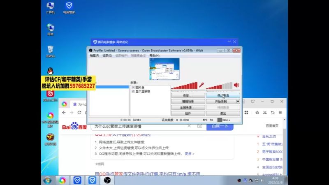Screen dimensions: 329x185
Task: Click the 停止串流 button
Action: (223, 95)
